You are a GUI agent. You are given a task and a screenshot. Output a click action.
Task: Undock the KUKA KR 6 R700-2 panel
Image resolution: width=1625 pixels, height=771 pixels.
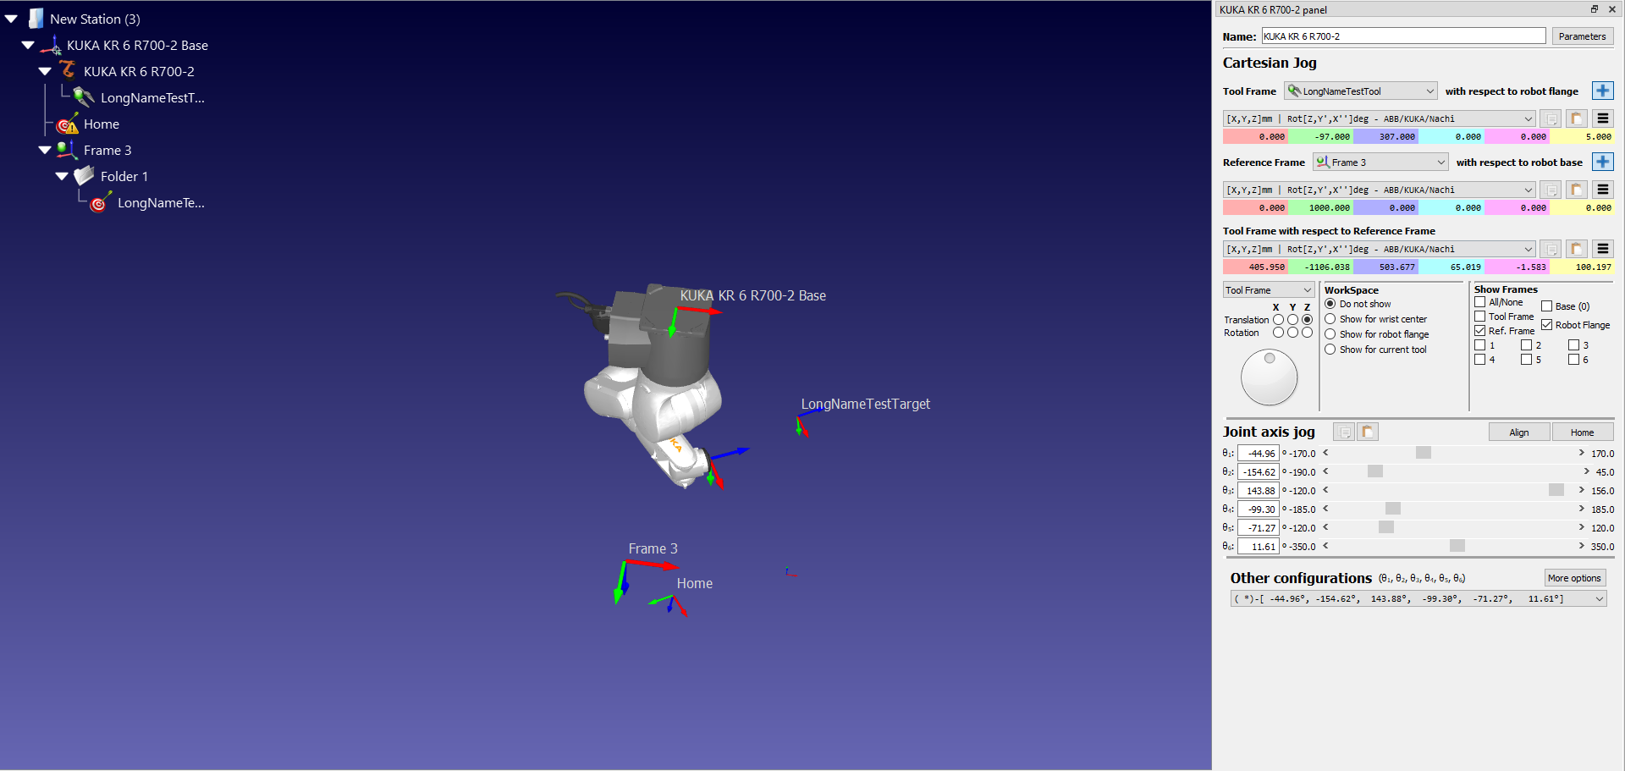pyautogui.click(x=1595, y=9)
